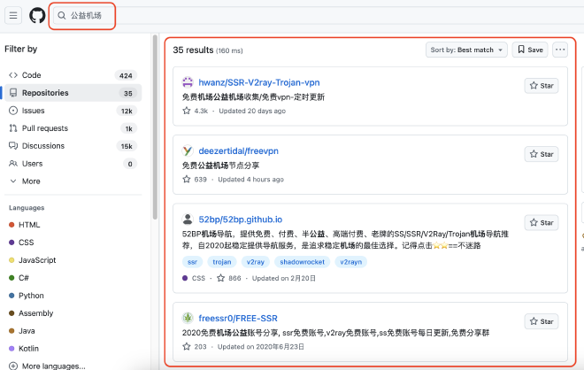Filter by Java language
The image size is (584, 370).
[22, 331]
